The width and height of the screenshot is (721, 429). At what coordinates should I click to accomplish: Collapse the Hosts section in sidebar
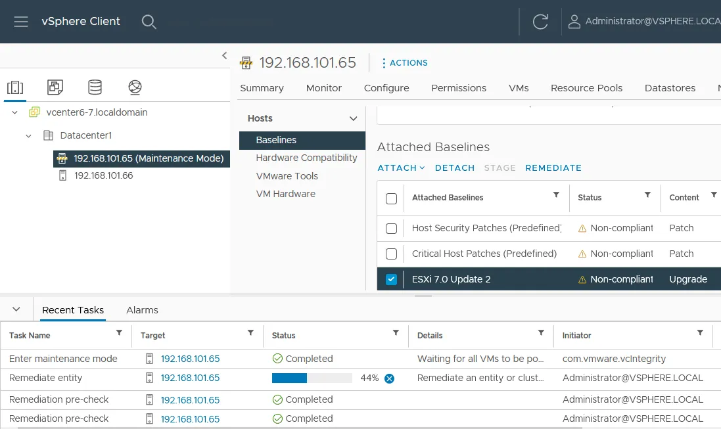tap(353, 119)
